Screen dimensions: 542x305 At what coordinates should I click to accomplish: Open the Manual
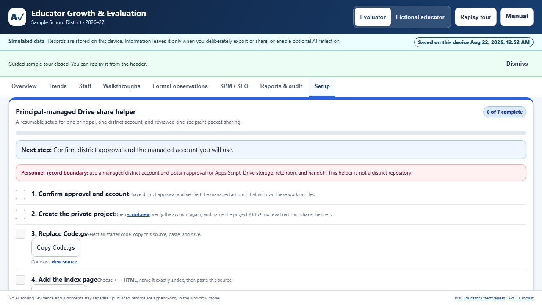click(x=517, y=17)
